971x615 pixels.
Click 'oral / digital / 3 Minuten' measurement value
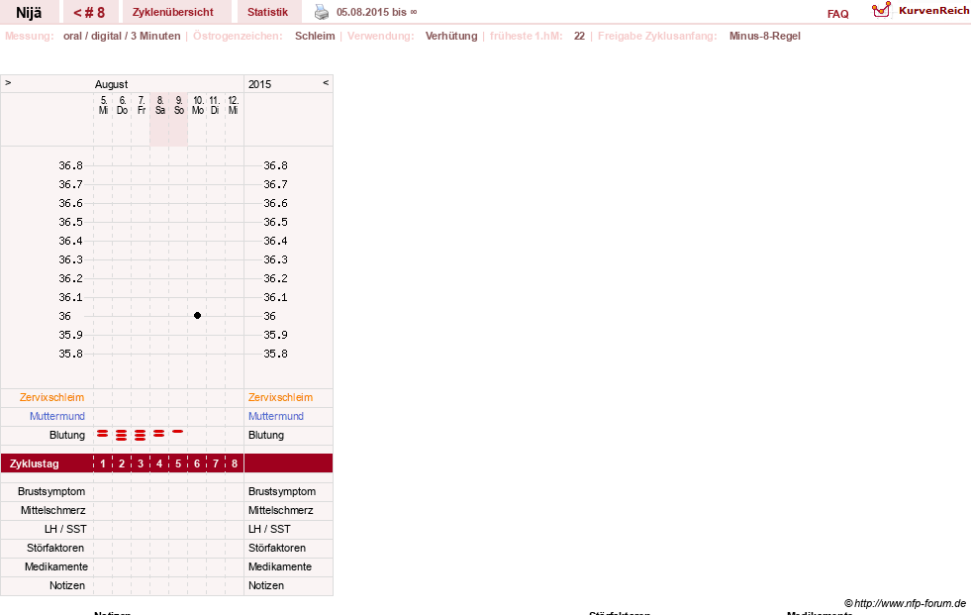pyautogui.click(x=122, y=36)
